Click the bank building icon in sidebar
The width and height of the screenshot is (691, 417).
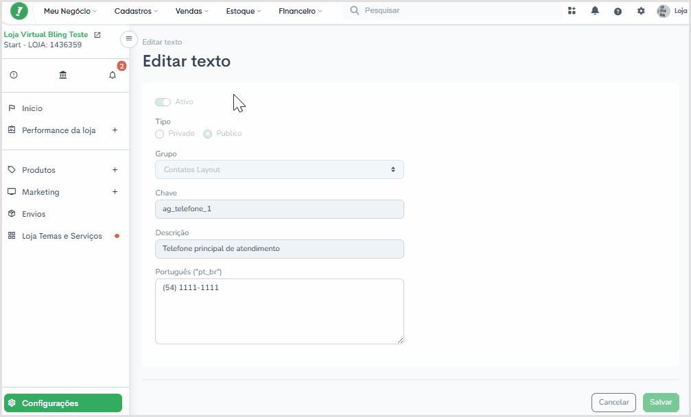click(63, 75)
